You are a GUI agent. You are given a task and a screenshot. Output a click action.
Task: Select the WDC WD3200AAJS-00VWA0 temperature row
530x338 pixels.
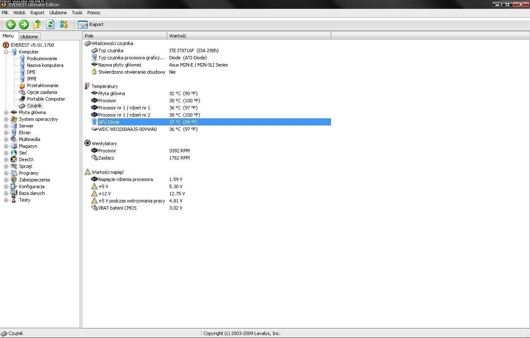coord(127,129)
